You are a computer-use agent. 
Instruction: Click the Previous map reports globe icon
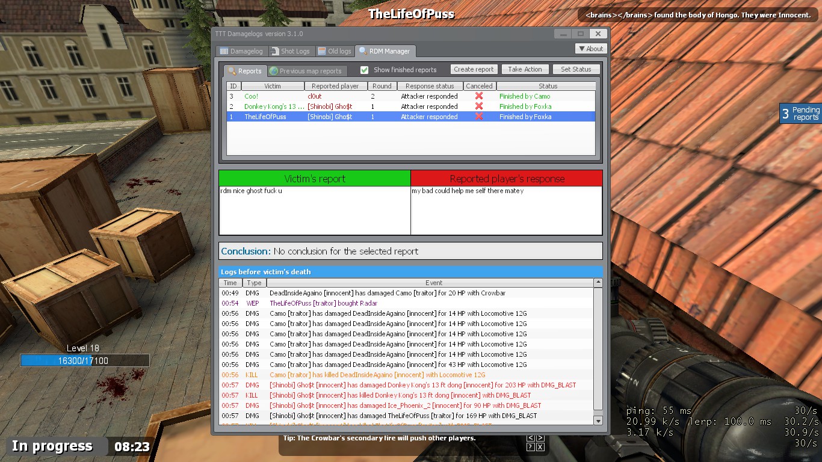(x=274, y=71)
